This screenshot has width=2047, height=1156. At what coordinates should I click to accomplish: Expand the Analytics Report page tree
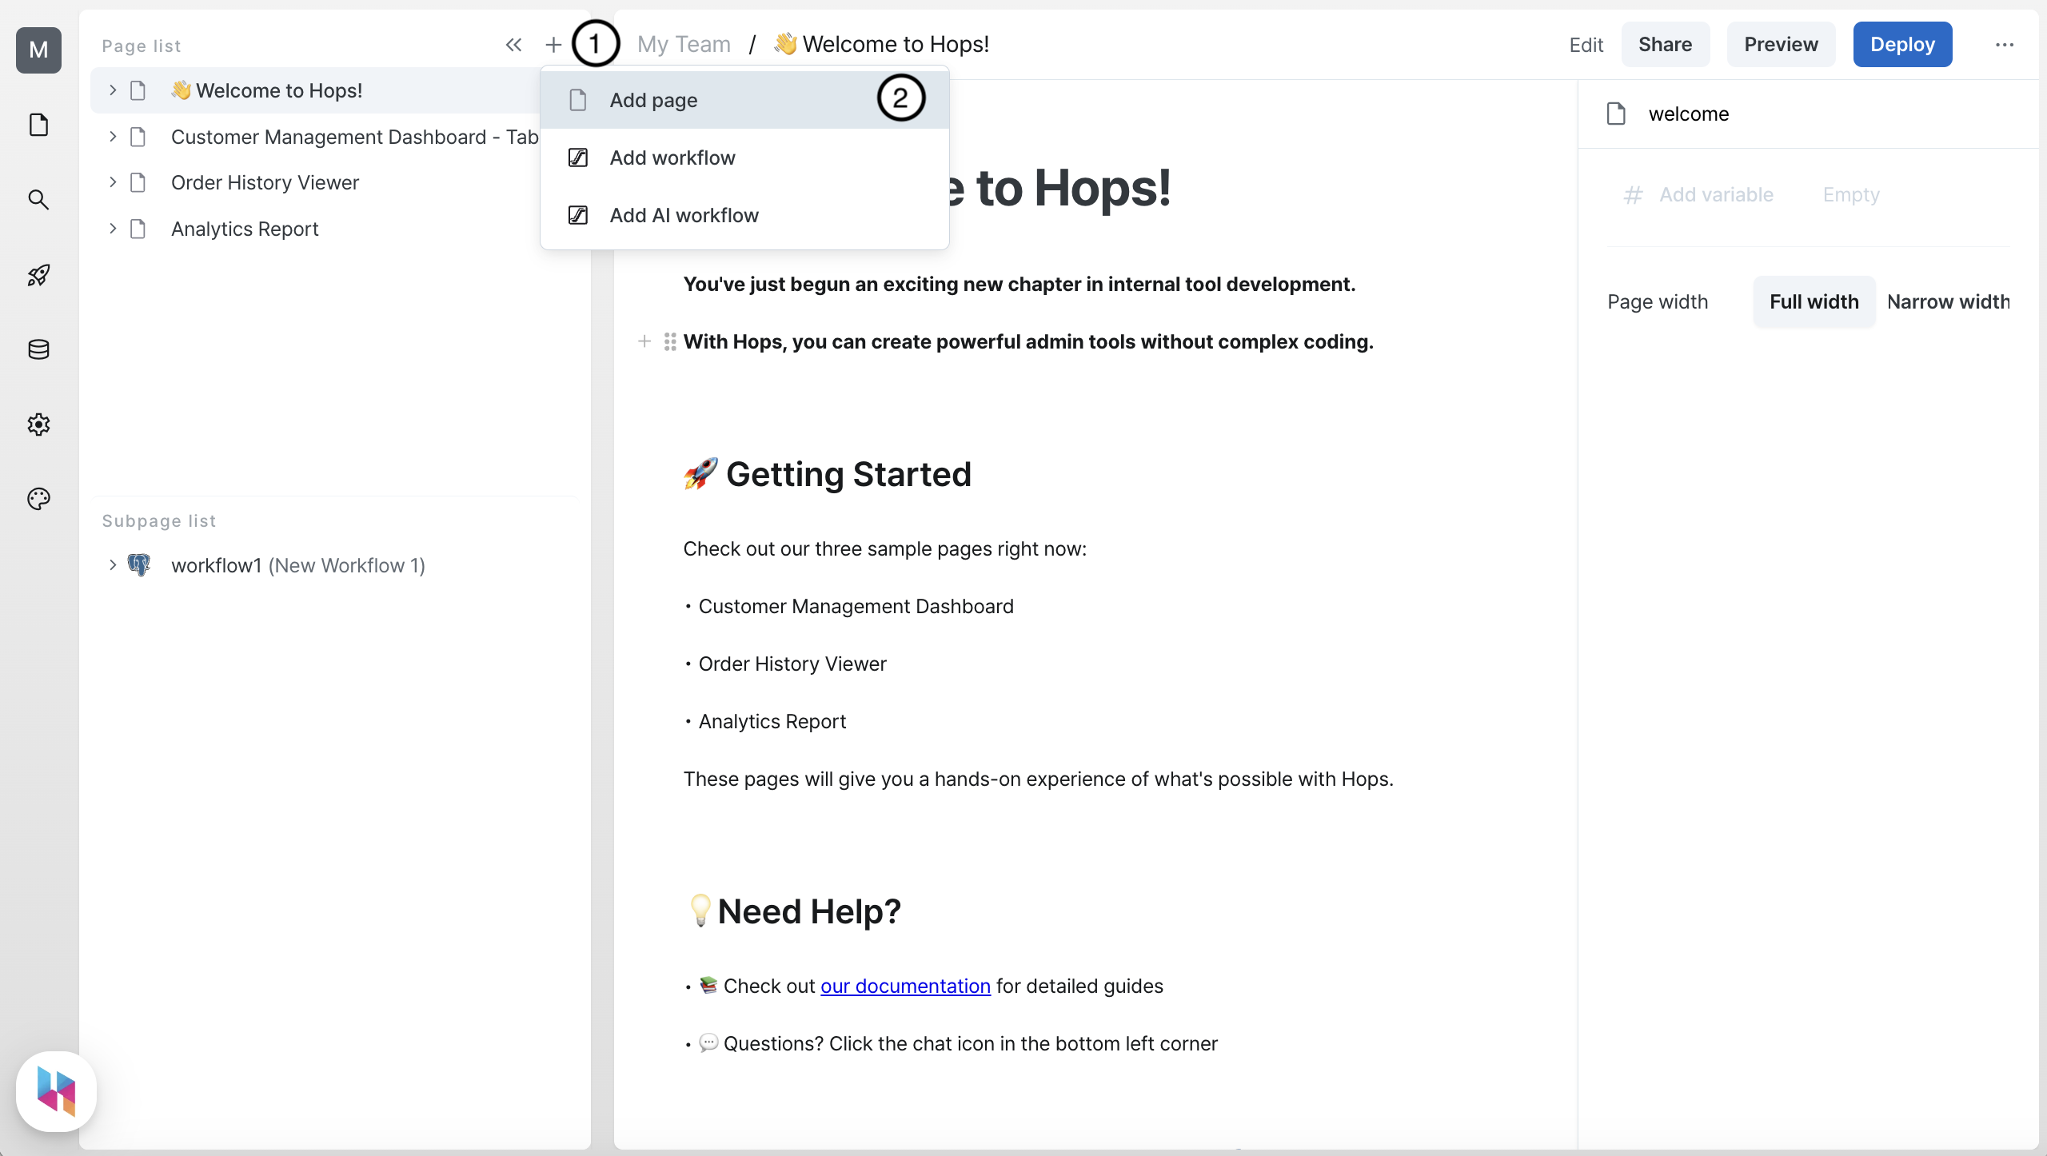(113, 229)
